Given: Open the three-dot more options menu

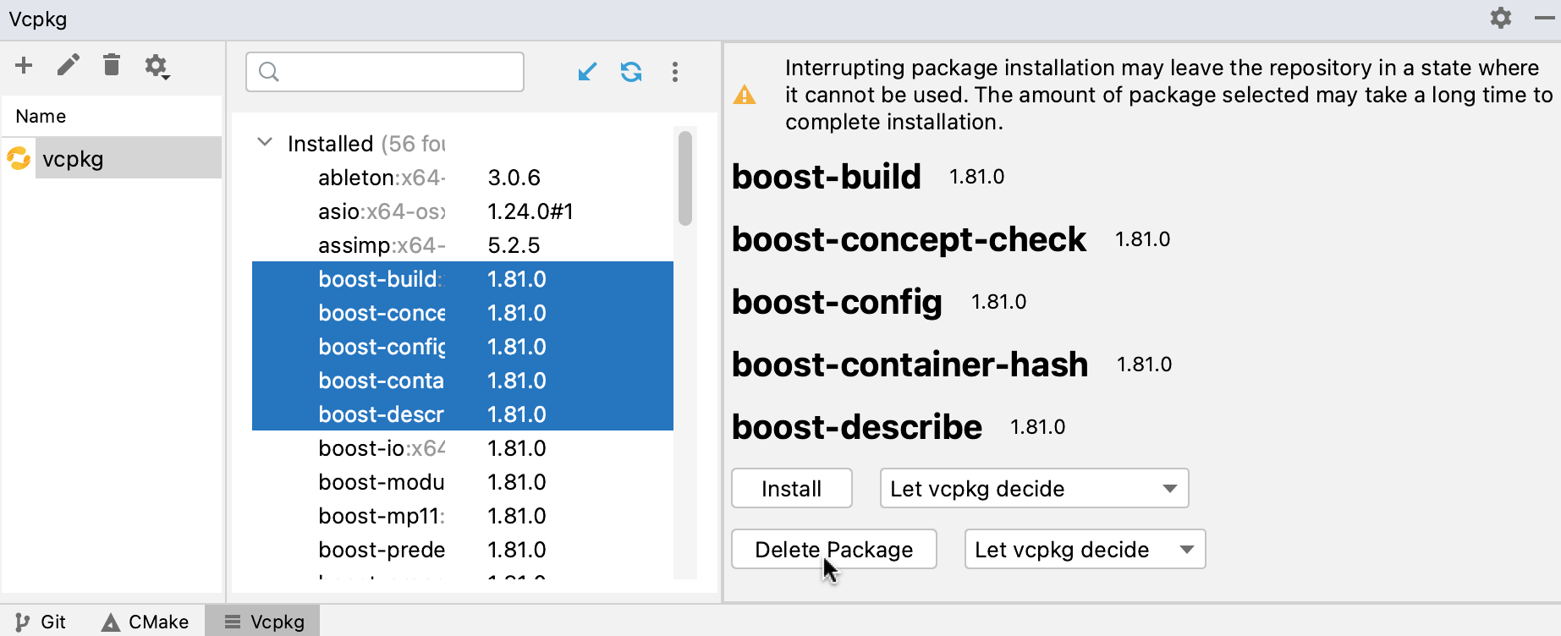Looking at the screenshot, I should [675, 72].
